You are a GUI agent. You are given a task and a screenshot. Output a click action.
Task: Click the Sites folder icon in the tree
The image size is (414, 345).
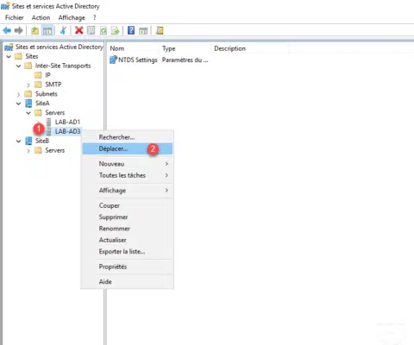coord(18,56)
